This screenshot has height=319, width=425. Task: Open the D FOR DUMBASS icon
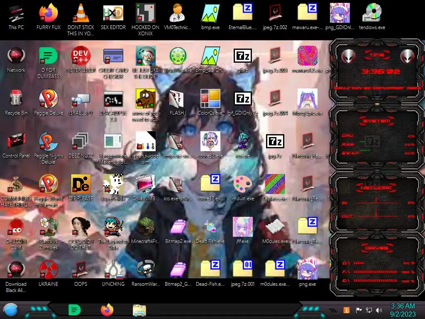click(x=49, y=63)
